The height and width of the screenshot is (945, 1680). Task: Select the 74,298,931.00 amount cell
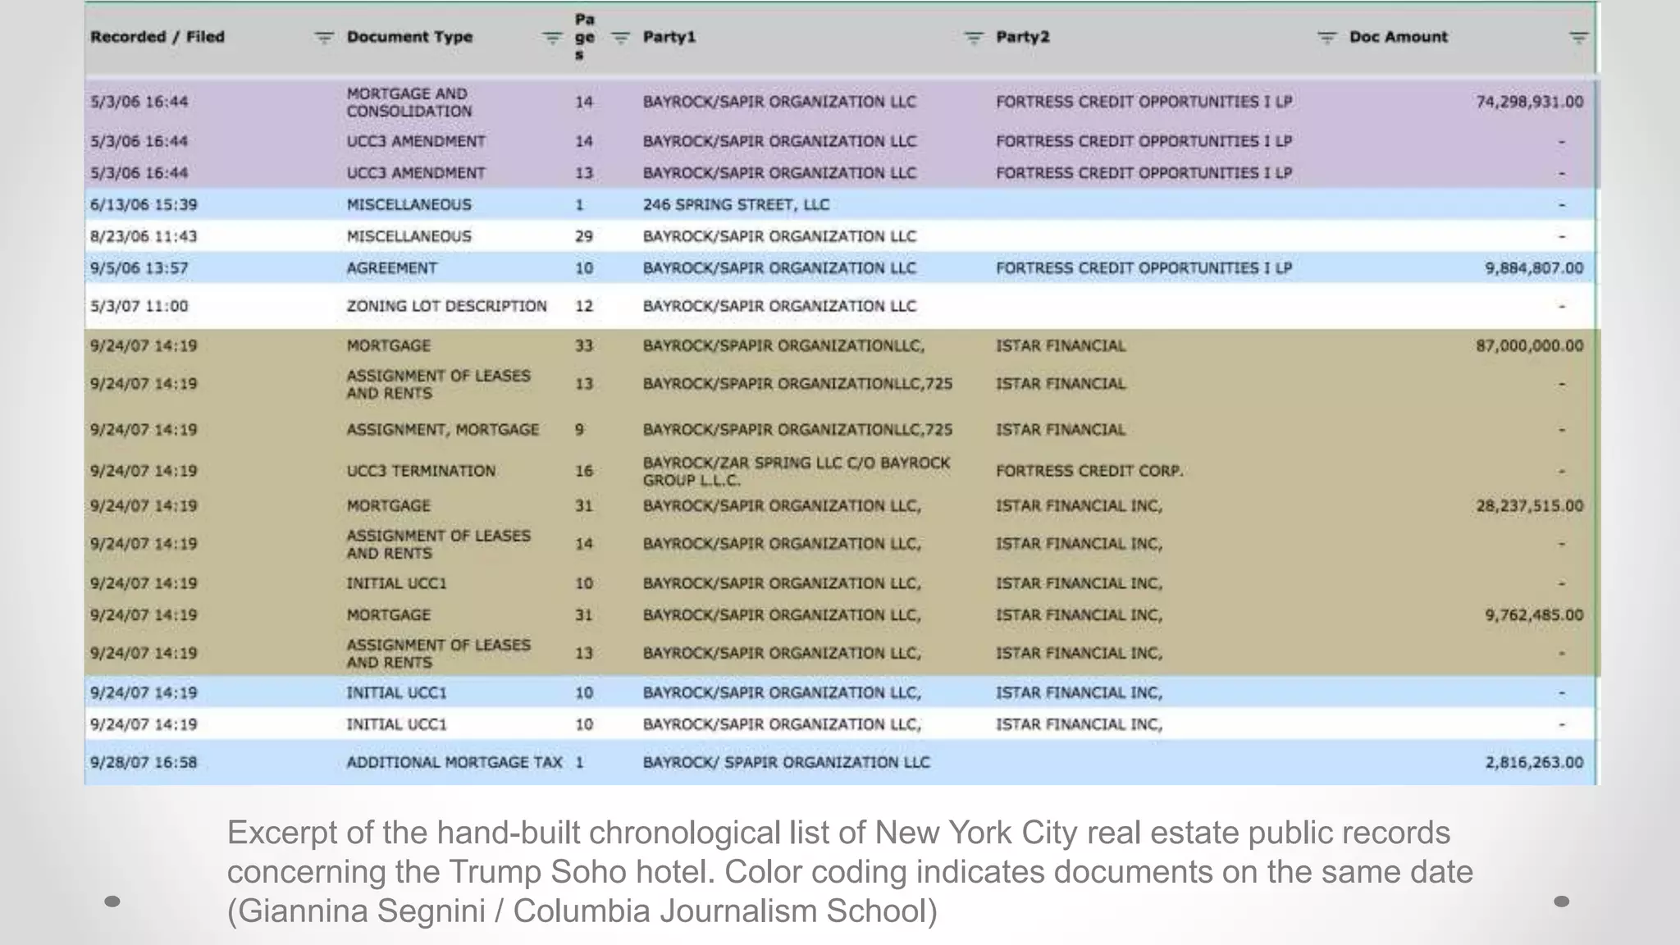pos(1530,102)
